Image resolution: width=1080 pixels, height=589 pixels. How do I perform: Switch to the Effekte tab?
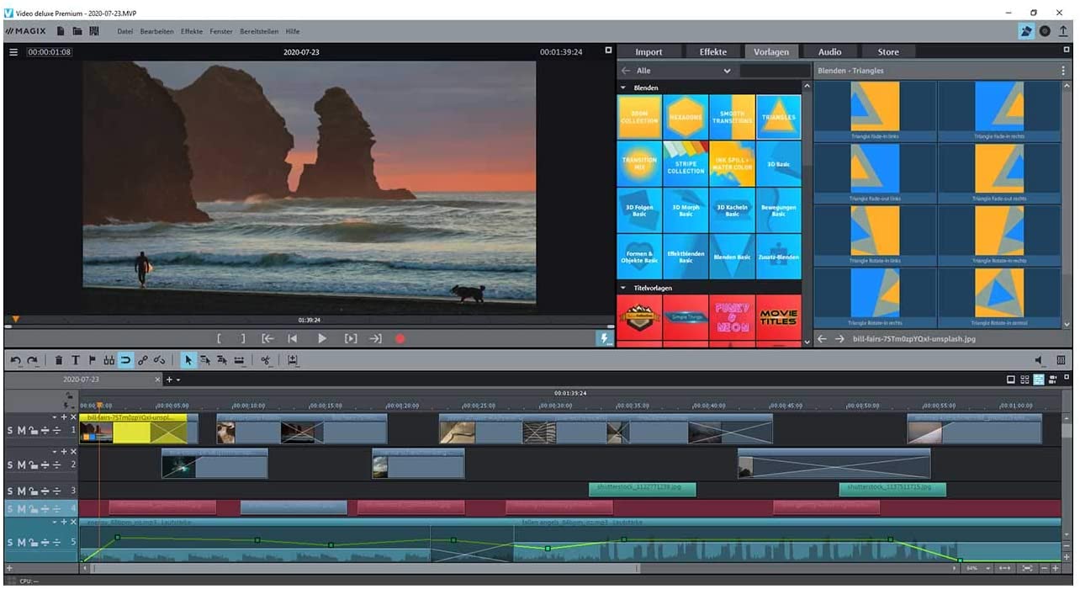[712, 52]
